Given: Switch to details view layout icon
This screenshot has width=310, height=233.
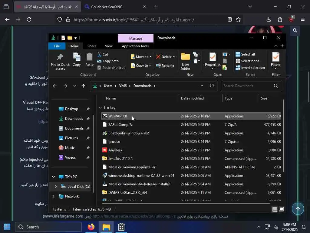Looking at the screenshot, I should pyautogui.click(x=275, y=209).
